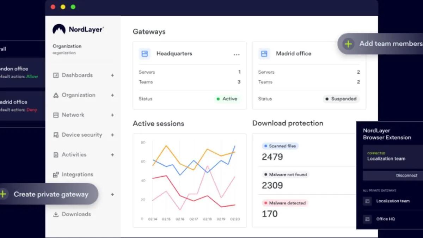Click the Active sessions heading
This screenshot has height=238, width=423.
(x=158, y=124)
